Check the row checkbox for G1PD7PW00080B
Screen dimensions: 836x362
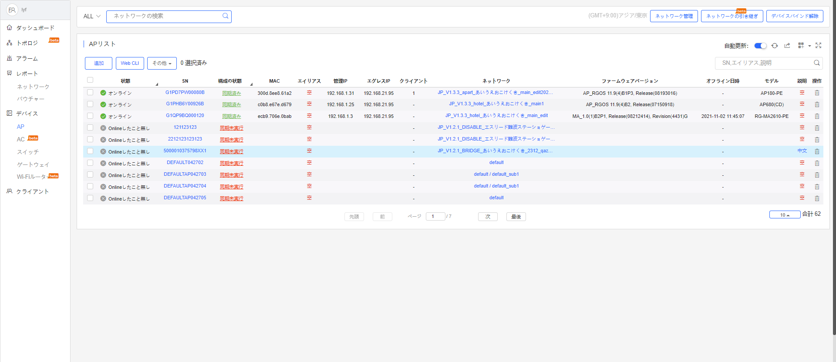point(90,92)
